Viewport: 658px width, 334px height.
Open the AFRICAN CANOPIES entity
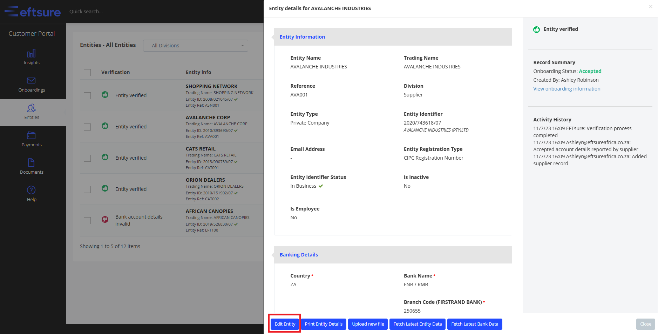pyautogui.click(x=209, y=211)
